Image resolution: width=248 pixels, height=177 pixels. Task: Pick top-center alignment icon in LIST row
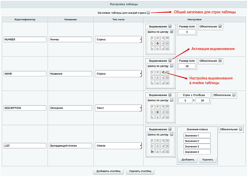click(x=158, y=141)
